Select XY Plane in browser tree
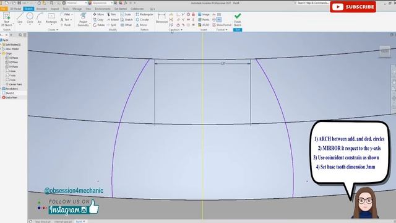The width and height of the screenshot is (396, 223). coord(12,67)
